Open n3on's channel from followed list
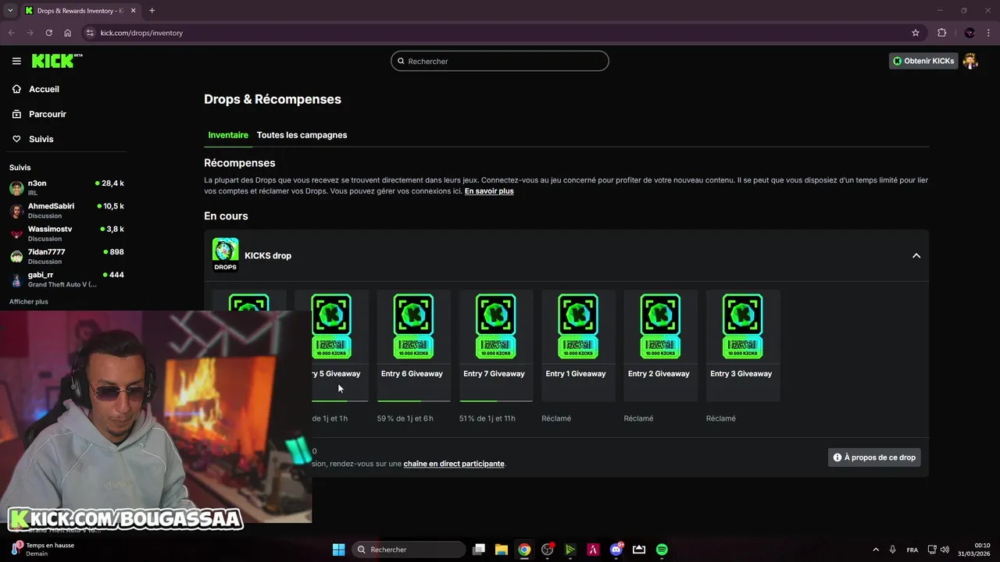This screenshot has height=562, width=1000. click(x=66, y=187)
